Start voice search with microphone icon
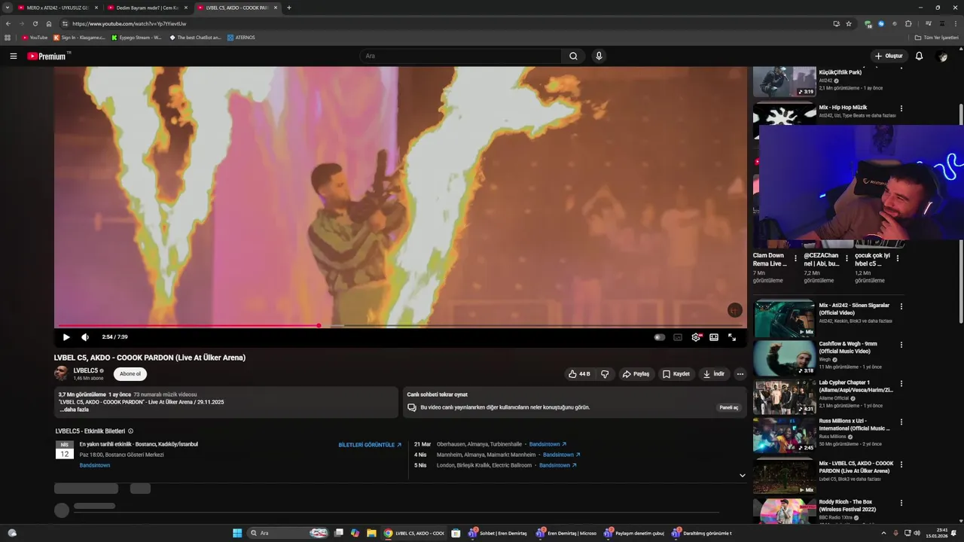The width and height of the screenshot is (964, 542). tap(599, 56)
